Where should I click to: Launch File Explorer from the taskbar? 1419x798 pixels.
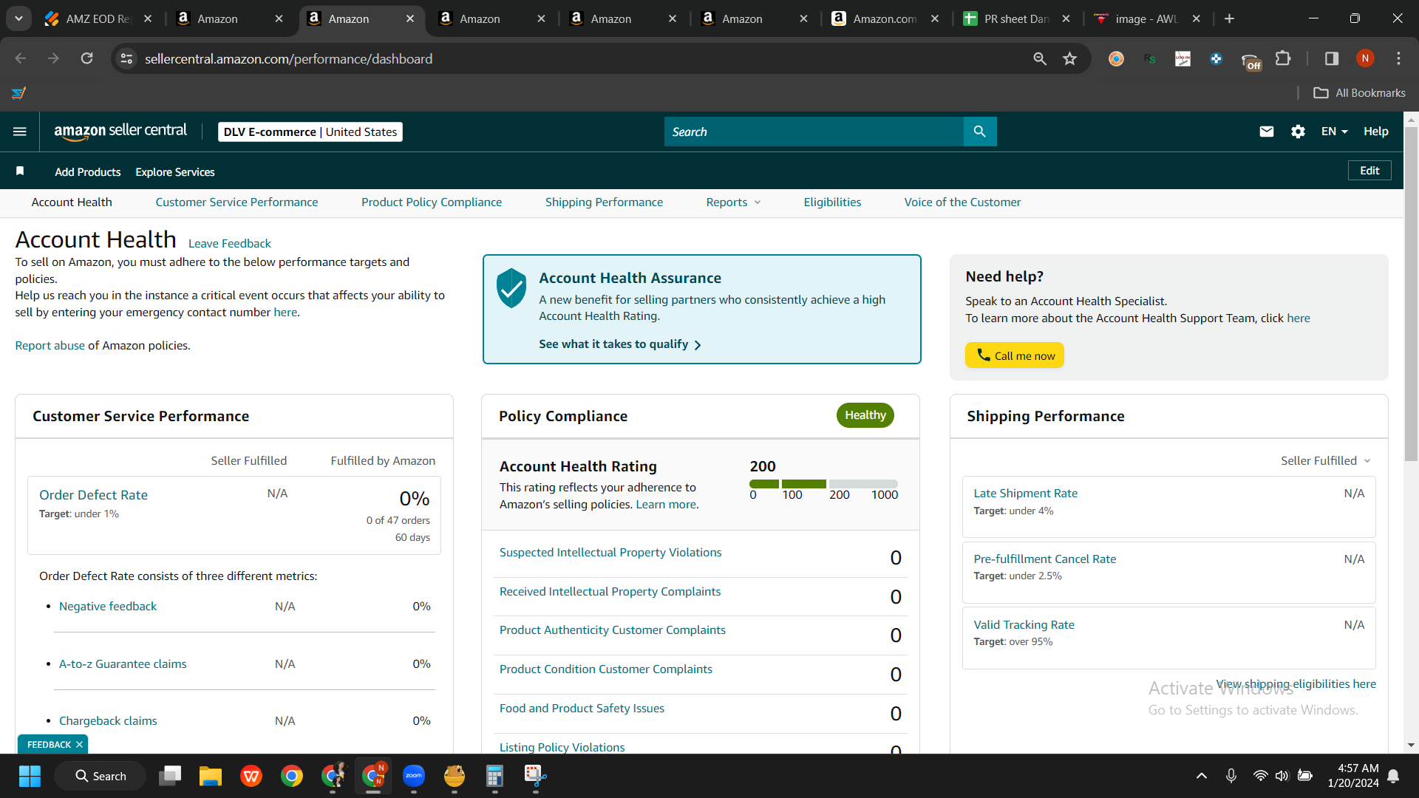point(211,776)
